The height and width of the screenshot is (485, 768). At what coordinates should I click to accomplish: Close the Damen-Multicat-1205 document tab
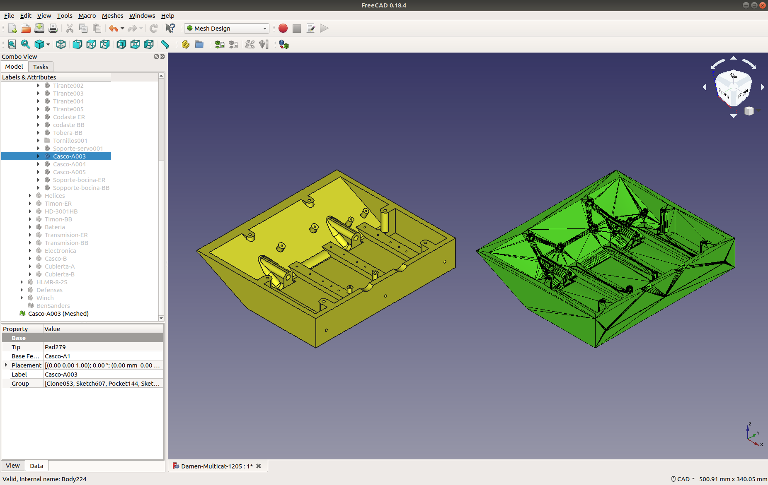pyautogui.click(x=259, y=466)
